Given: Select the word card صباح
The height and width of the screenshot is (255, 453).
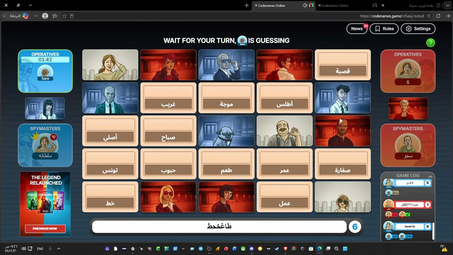Looking at the screenshot, I should pos(168,131).
